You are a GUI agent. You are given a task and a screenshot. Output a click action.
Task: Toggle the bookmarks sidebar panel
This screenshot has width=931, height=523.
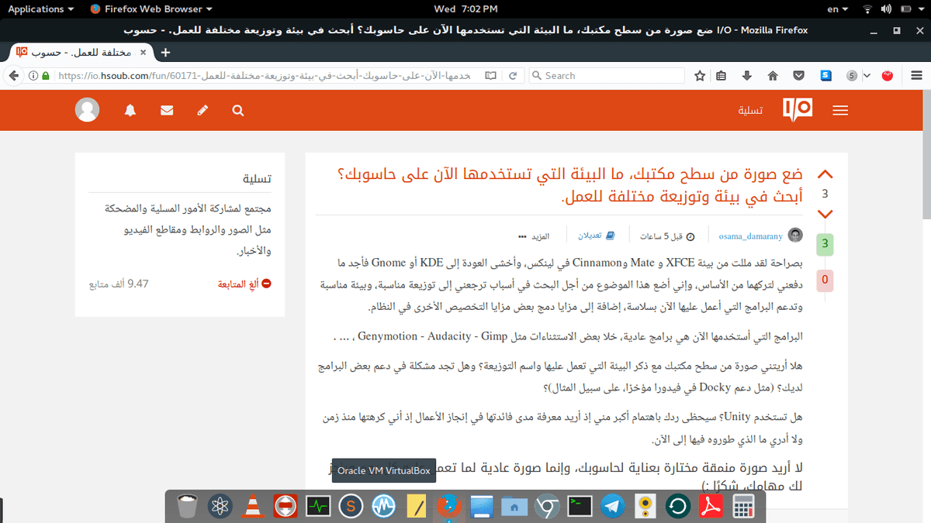(721, 75)
